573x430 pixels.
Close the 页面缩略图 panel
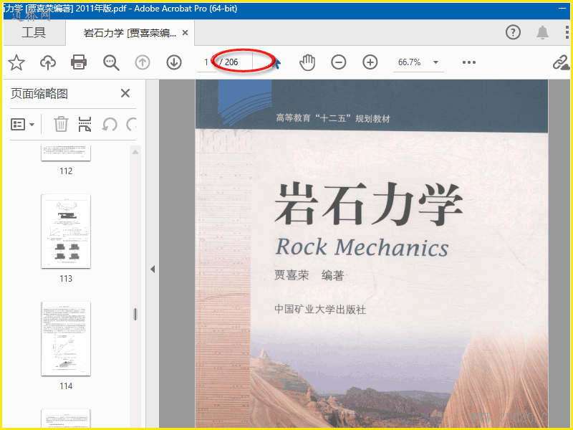[x=125, y=93]
